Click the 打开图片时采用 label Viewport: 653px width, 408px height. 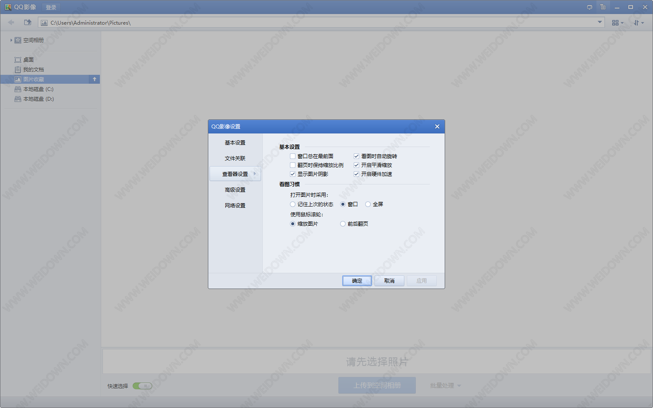[x=309, y=195]
